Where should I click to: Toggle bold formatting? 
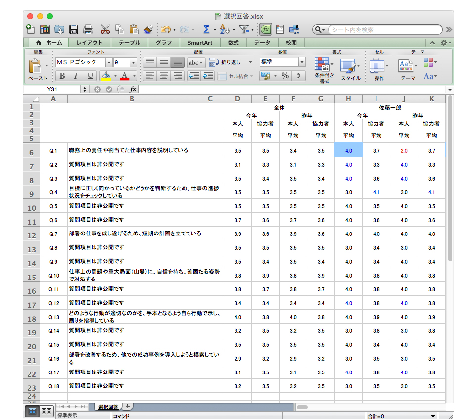[62, 76]
